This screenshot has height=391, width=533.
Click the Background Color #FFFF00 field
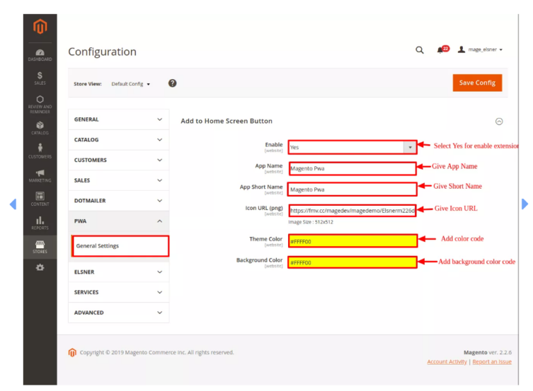coord(353,262)
